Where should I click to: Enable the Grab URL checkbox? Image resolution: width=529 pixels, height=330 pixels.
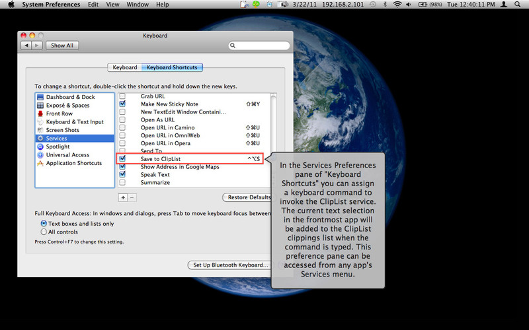[x=122, y=96]
